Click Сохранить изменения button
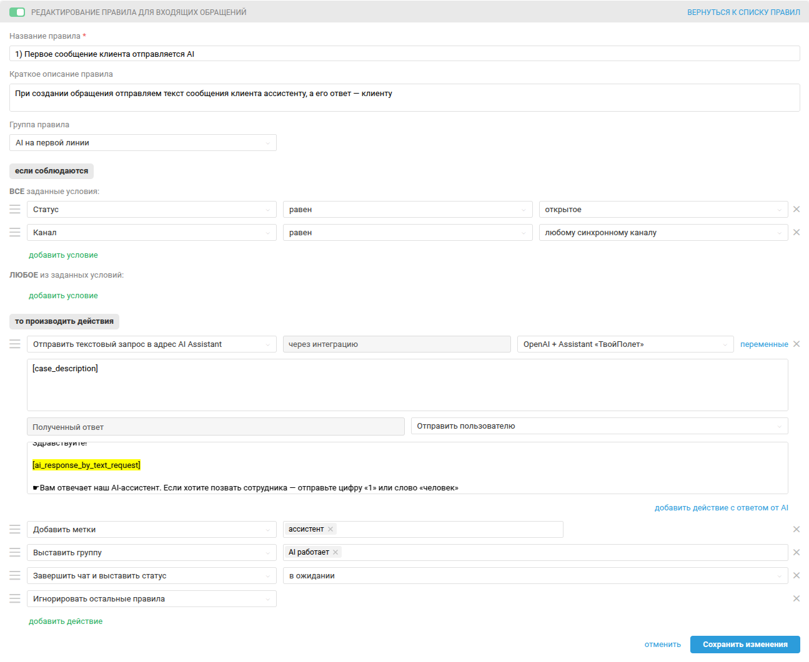809x662 pixels. tap(745, 645)
